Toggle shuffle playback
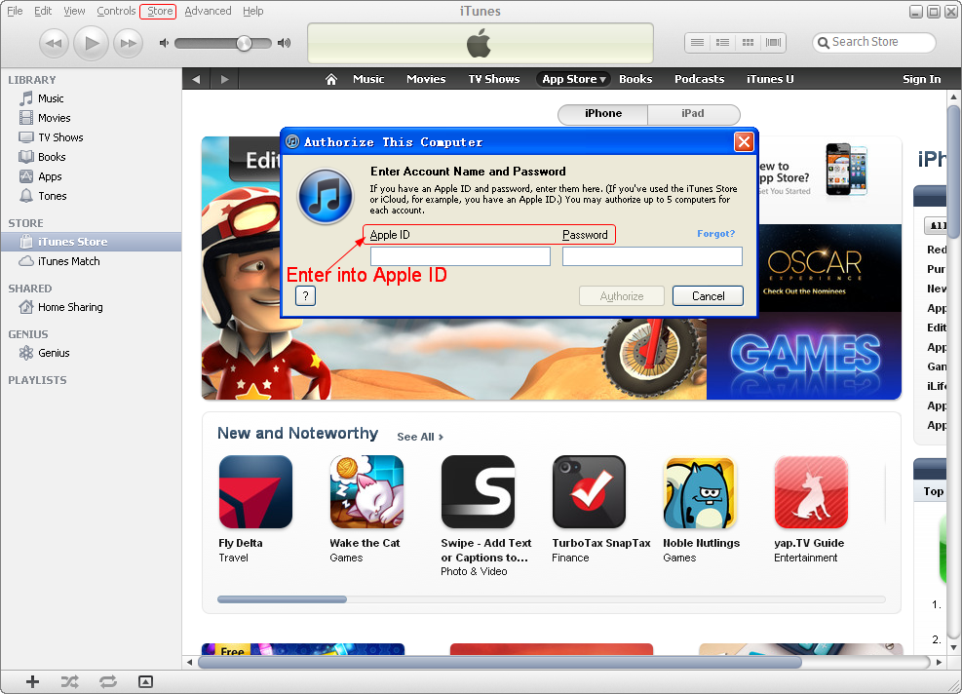The width and height of the screenshot is (962, 694). pyautogui.click(x=70, y=681)
